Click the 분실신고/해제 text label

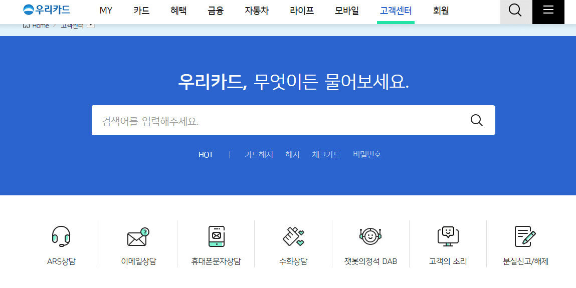525,261
